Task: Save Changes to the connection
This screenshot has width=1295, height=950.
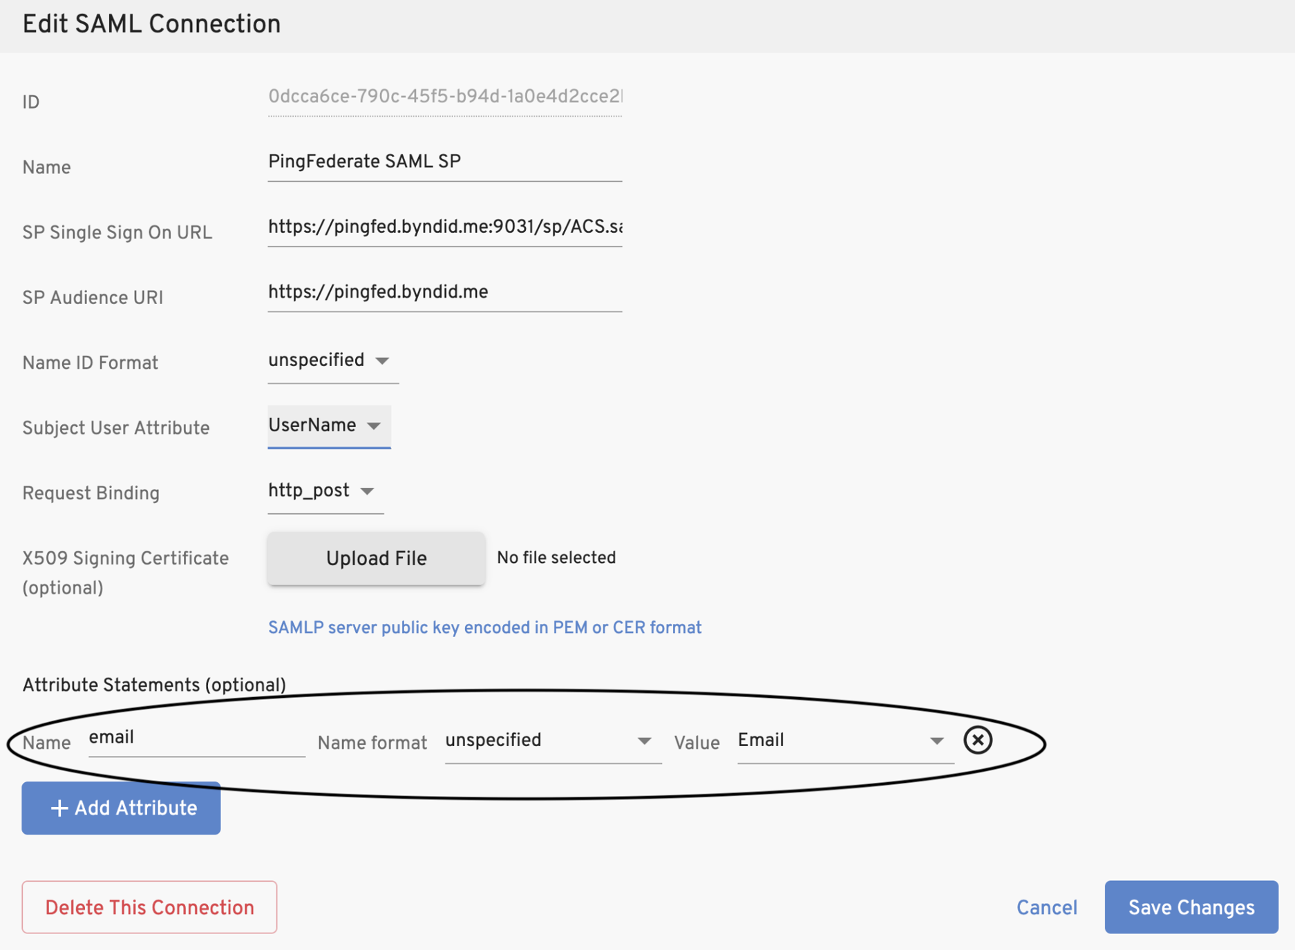Action: coord(1191,907)
